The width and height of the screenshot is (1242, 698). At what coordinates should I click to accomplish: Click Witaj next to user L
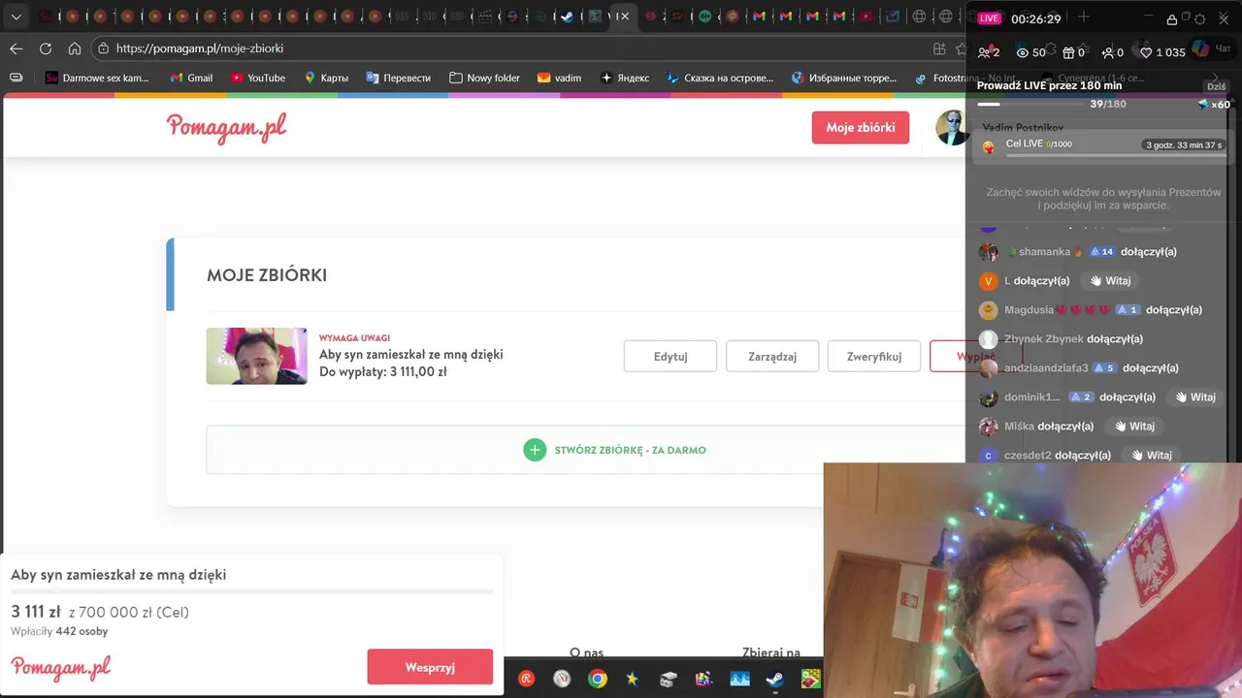tap(1110, 281)
